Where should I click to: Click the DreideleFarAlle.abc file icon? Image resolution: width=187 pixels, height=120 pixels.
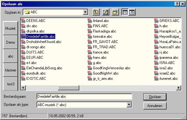pyautogui.click(x=23, y=36)
